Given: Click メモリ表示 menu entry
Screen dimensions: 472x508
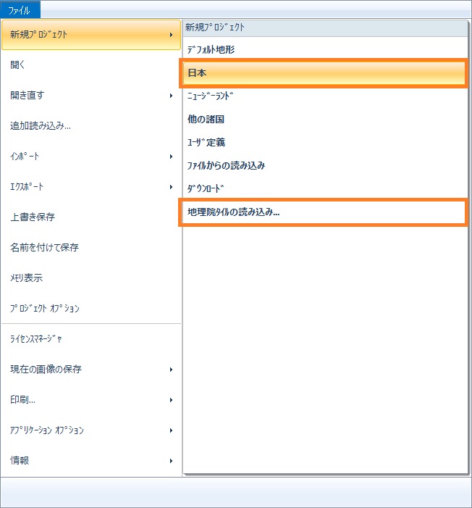Looking at the screenshot, I should click(x=91, y=278).
